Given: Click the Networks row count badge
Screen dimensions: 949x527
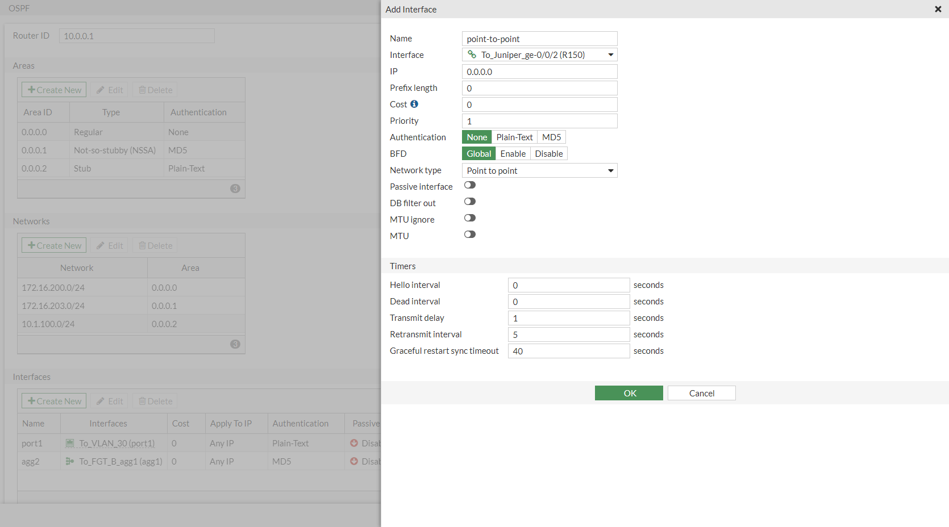Looking at the screenshot, I should pyautogui.click(x=235, y=344).
